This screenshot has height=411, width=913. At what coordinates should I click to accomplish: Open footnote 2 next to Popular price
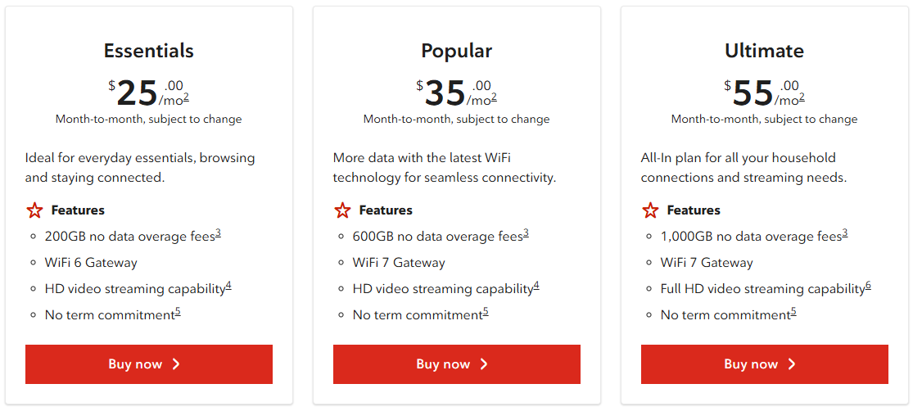point(494,97)
